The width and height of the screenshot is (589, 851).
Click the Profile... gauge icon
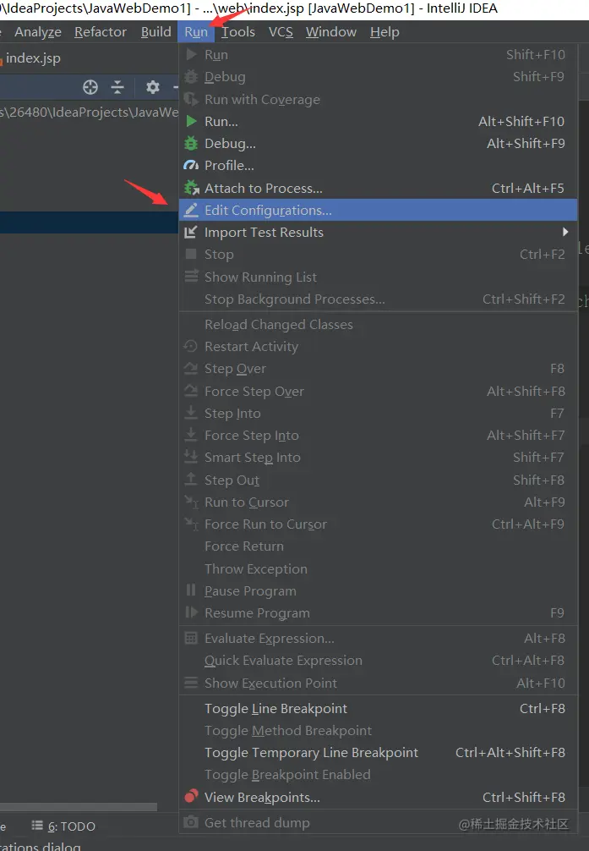(x=191, y=165)
